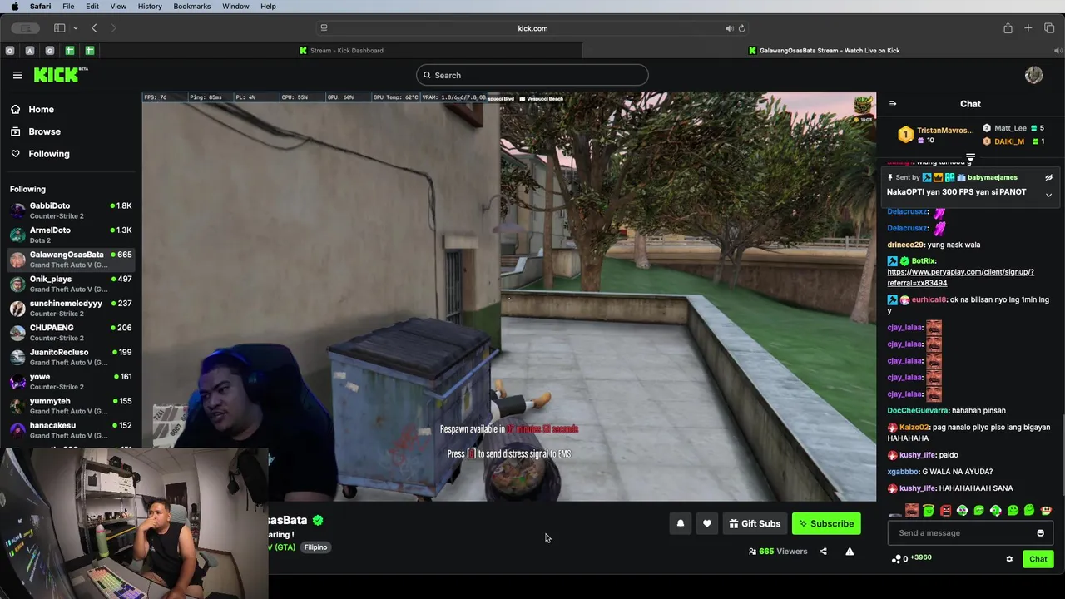
Task: Open JuanitoRecluso channel in Following list
Action: point(71,357)
